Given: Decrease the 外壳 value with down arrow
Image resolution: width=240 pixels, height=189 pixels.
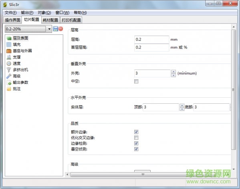Looking at the screenshot, I should coord(173,75).
